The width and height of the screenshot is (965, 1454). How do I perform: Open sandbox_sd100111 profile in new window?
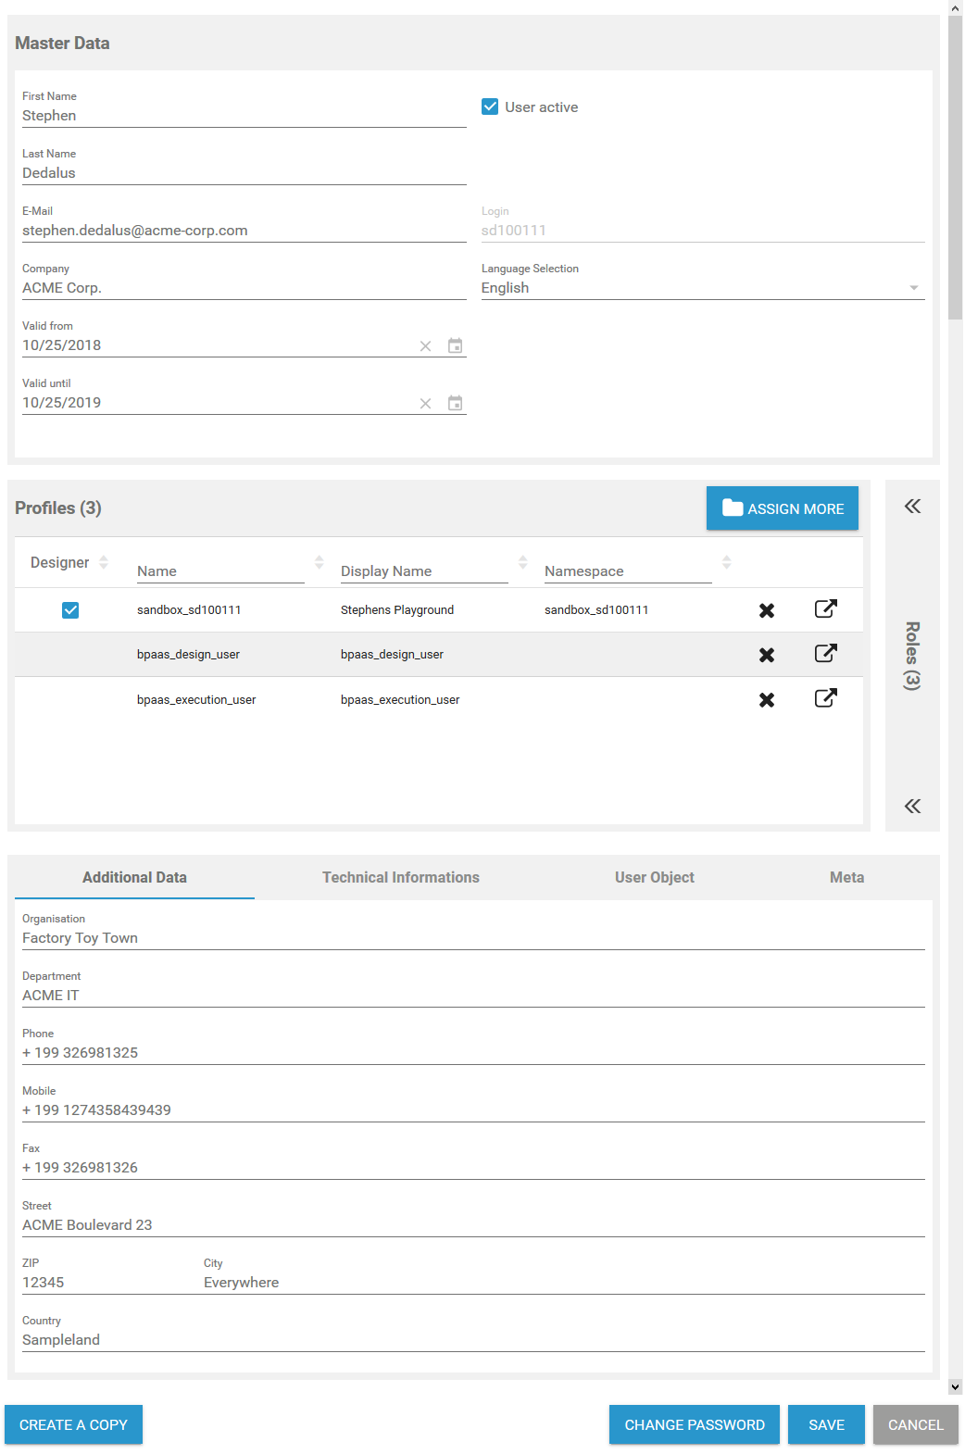point(825,608)
